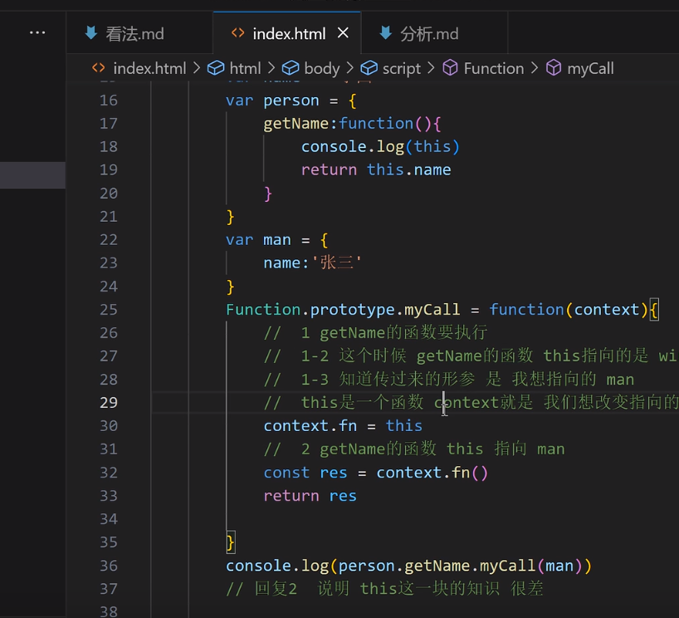Click 'console' on line 18
This screenshot has height=618, width=679.
pos(334,147)
